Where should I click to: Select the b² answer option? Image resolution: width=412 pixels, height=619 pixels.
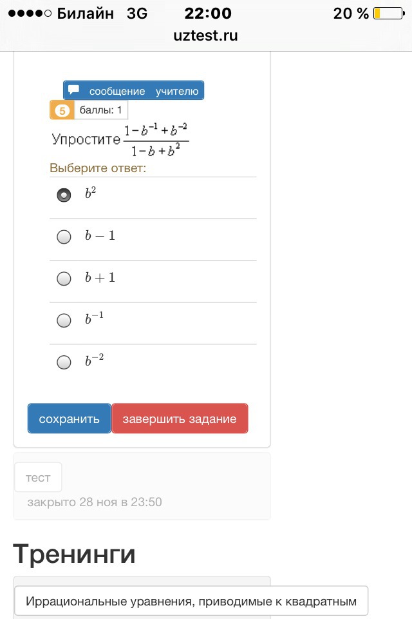pyautogui.click(x=64, y=195)
